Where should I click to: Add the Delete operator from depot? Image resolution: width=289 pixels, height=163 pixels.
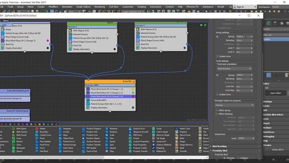pos(41,129)
